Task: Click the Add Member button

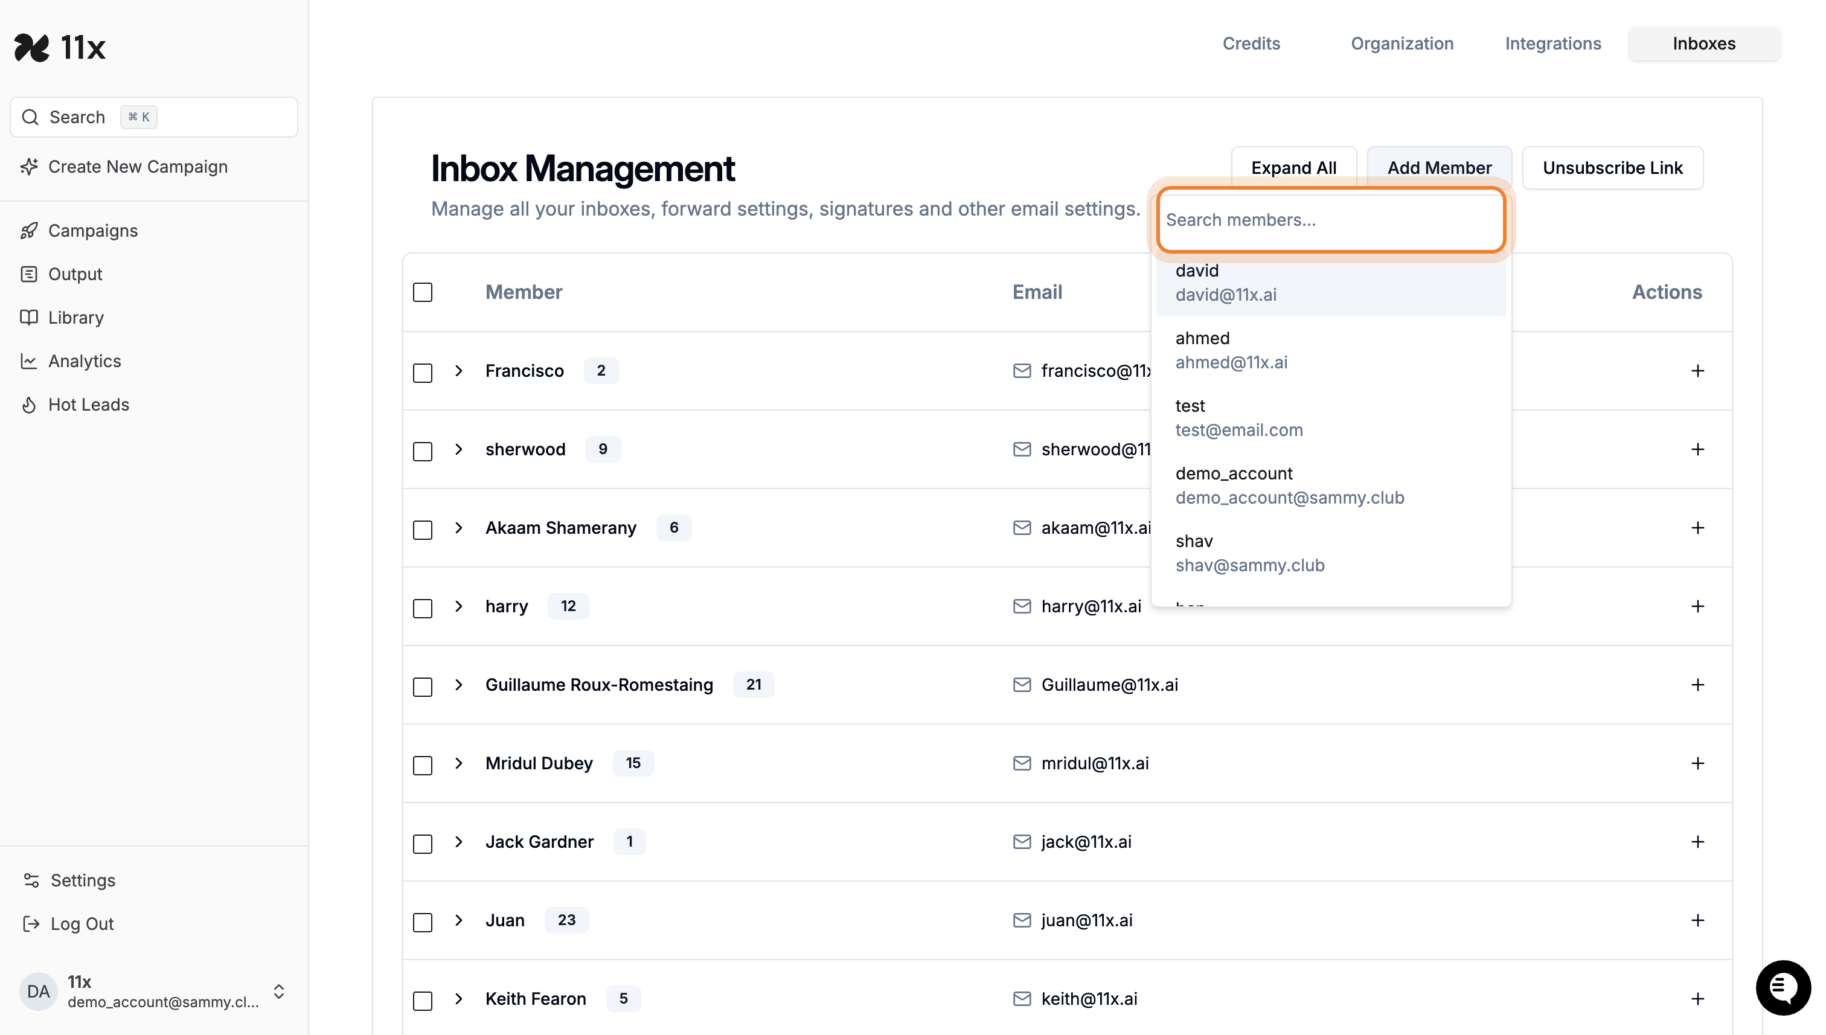Action: 1440,168
